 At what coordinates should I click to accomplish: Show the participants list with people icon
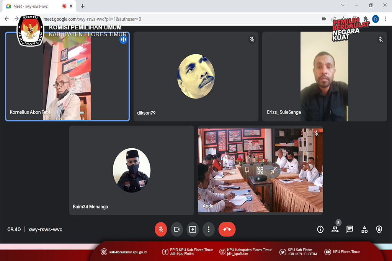[335, 229]
